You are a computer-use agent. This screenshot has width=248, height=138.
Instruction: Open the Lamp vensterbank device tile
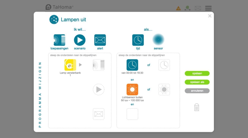70,65
